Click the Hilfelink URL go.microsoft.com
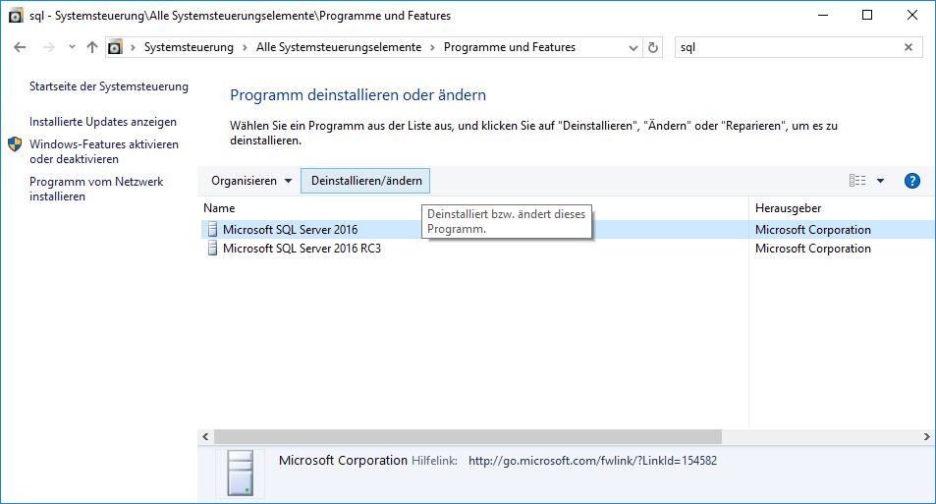This screenshot has height=504, width=936. (x=593, y=461)
